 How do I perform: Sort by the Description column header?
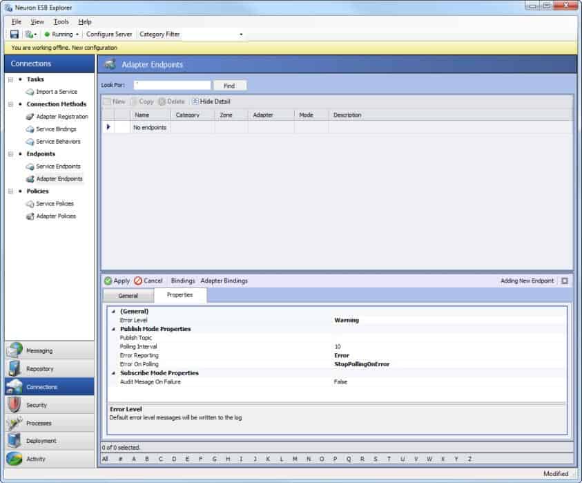point(451,115)
